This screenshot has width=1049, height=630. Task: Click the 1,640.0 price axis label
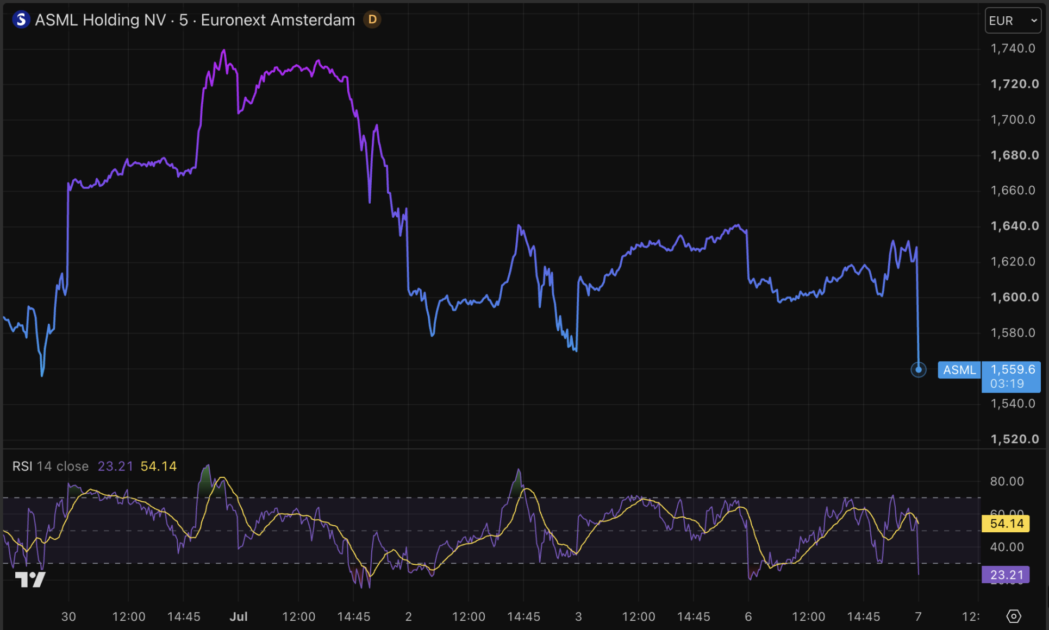1015,226
